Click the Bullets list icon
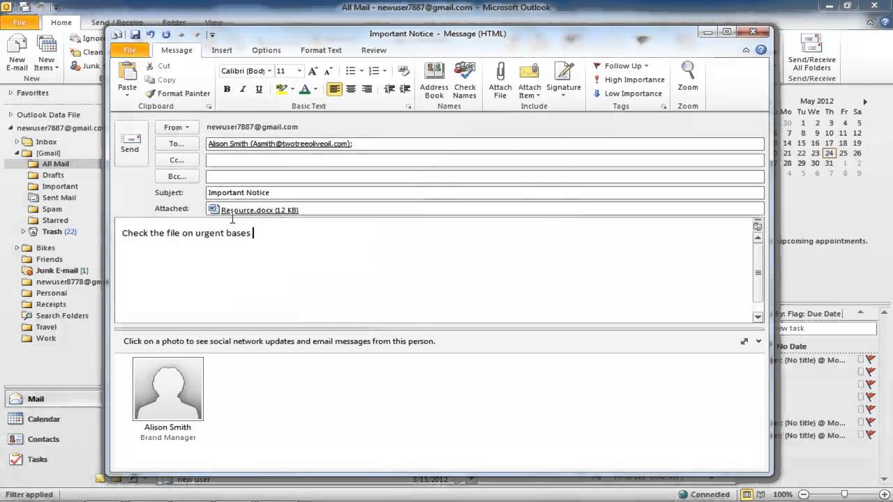This screenshot has width=893, height=502. (351, 71)
